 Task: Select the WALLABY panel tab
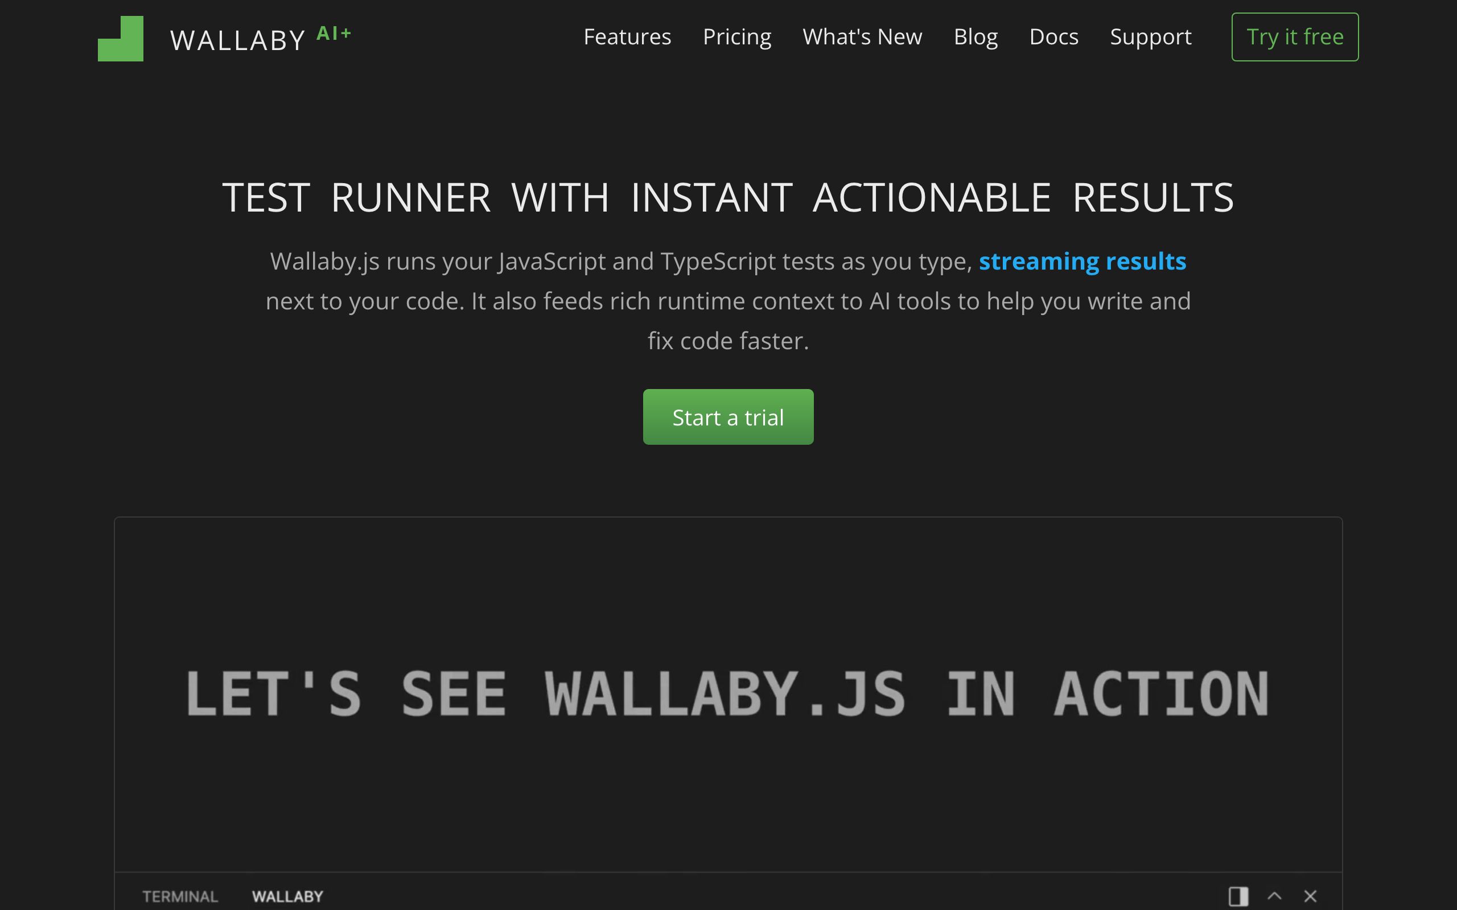[287, 896]
